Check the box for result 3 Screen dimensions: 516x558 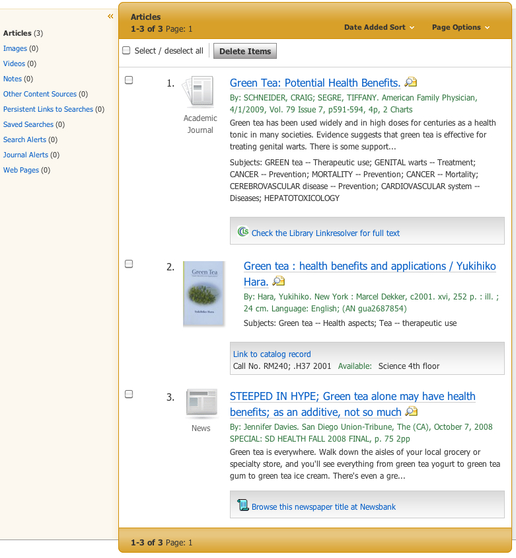click(129, 395)
